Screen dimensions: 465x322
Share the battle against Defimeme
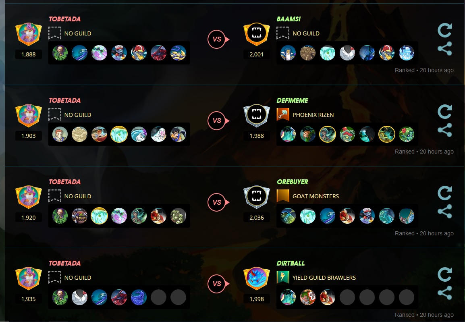pos(444,130)
